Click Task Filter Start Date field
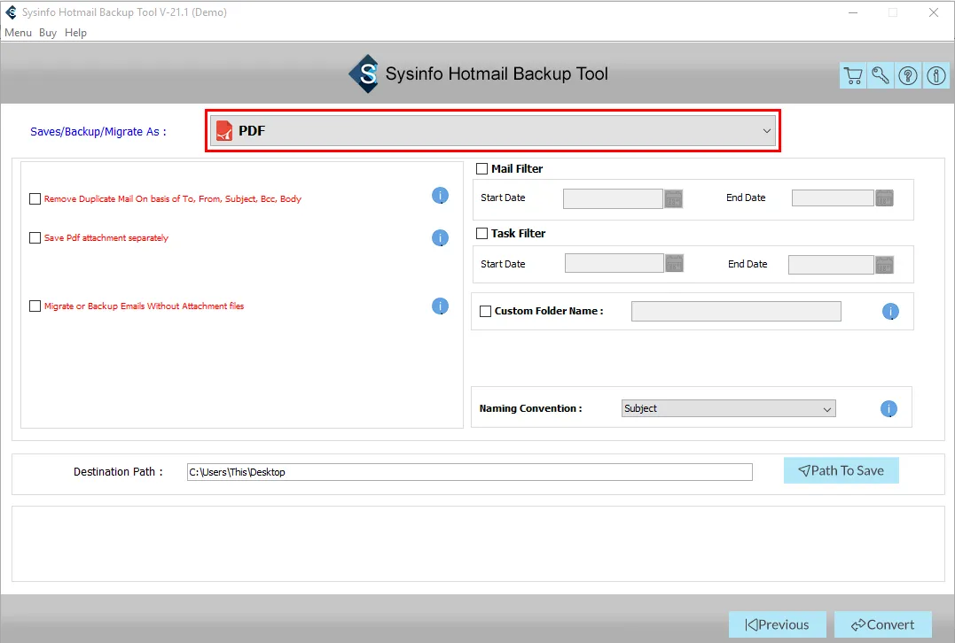The image size is (955, 643). (x=614, y=263)
